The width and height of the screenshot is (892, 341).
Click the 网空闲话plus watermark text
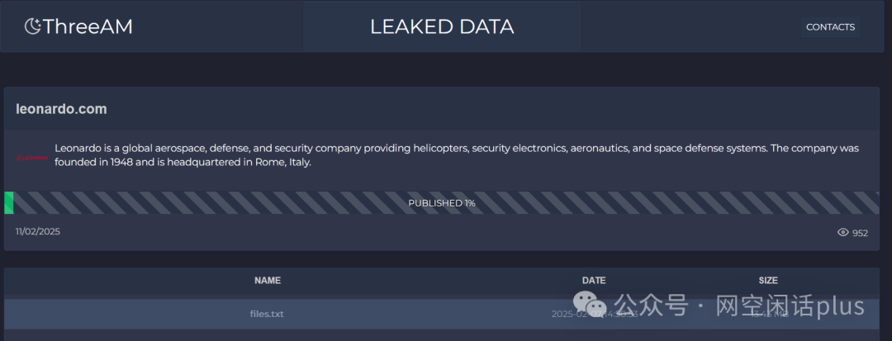[x=790, y=306]
